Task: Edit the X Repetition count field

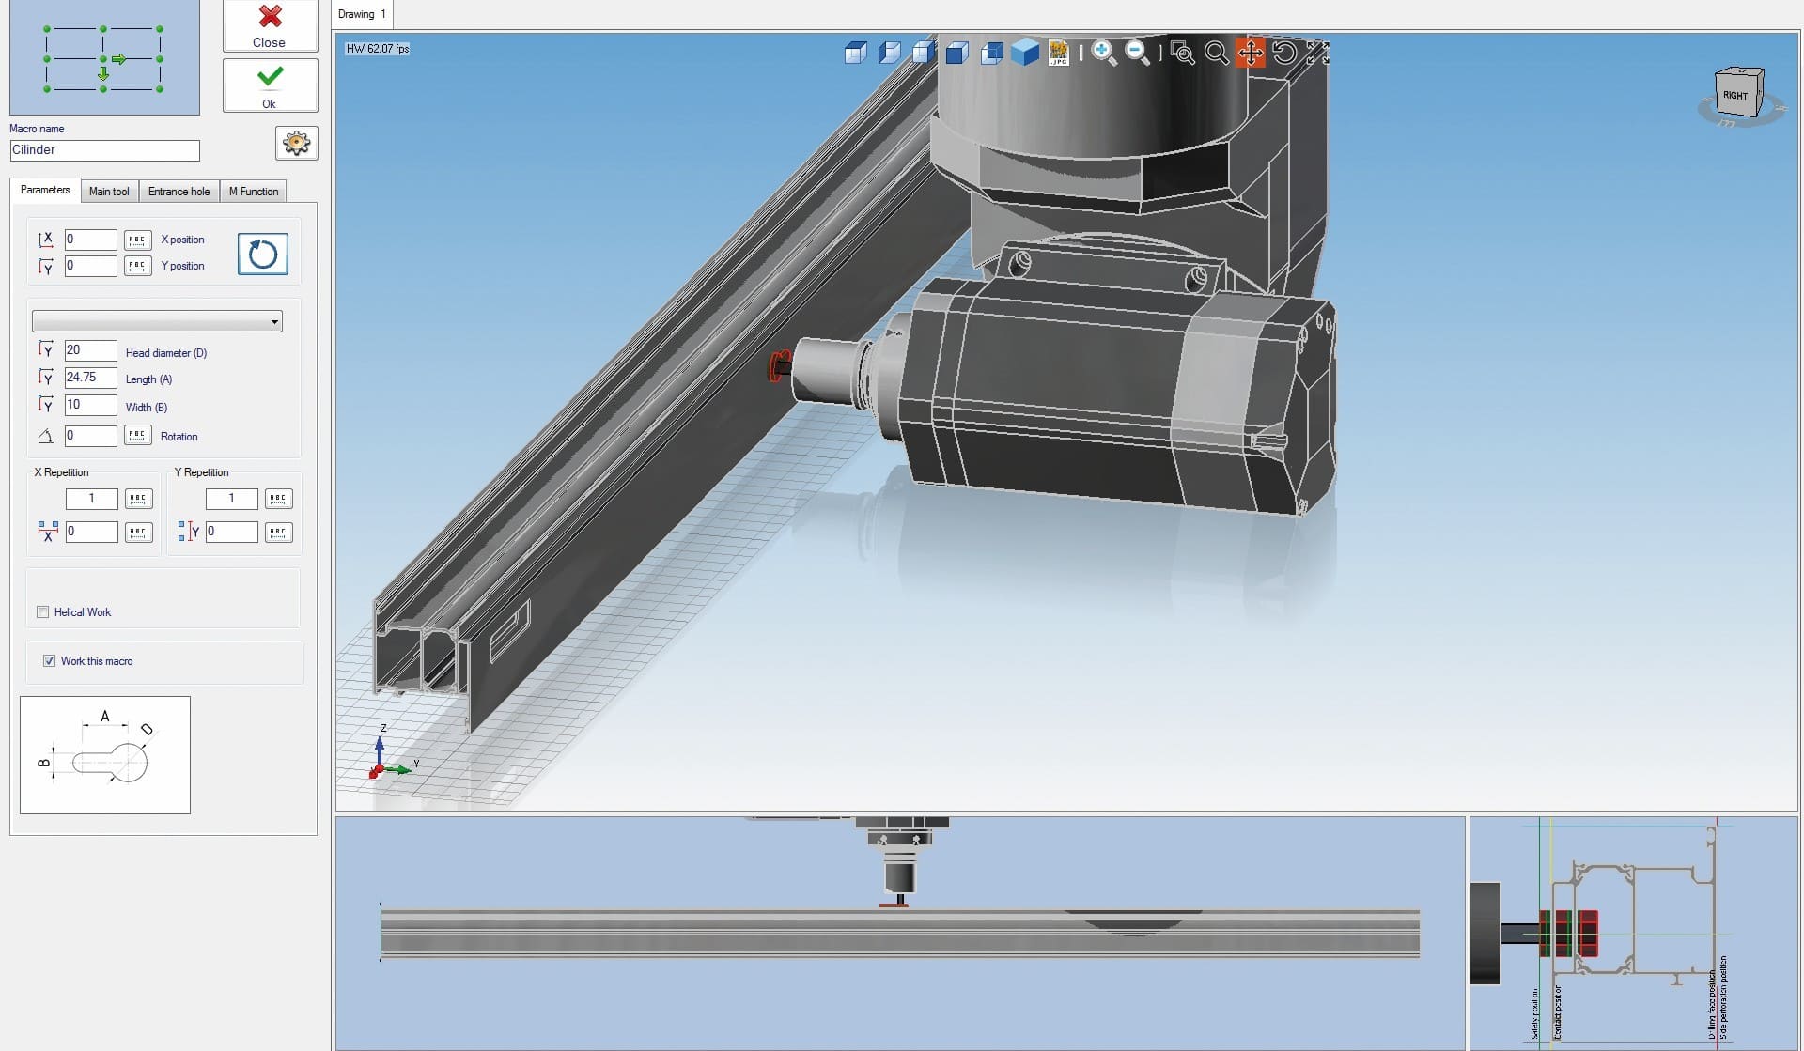Action: click(x=91, y=499)
